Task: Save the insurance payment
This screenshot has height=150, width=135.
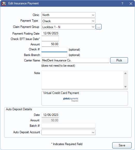Action: 122,145
